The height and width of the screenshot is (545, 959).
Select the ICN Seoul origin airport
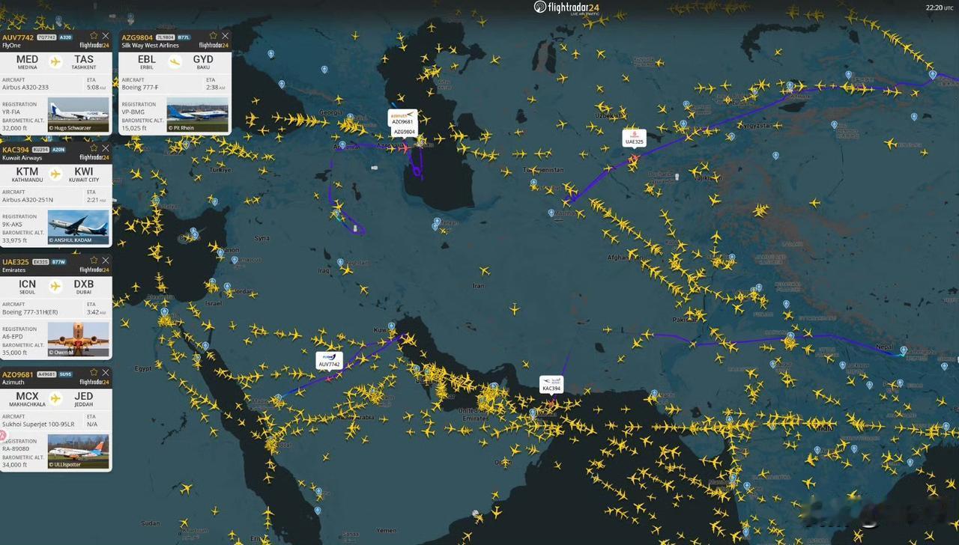click(x=27, y=286)
